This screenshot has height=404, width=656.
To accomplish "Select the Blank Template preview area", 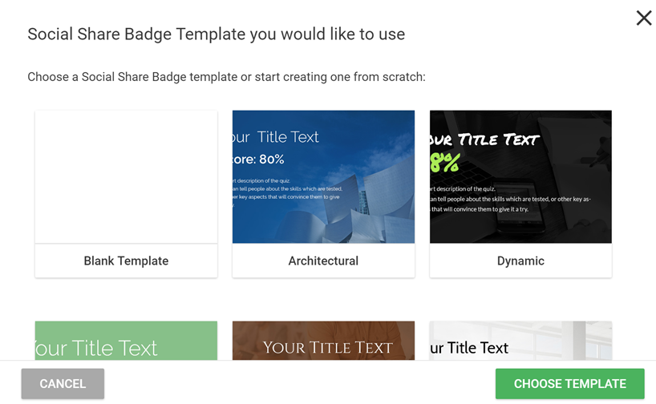I will 126,176.
